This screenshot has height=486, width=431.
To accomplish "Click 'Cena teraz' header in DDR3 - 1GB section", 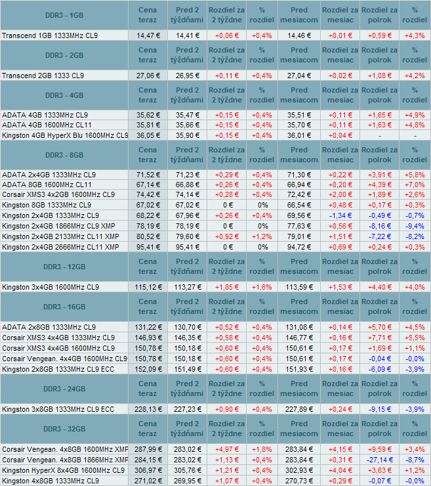I will [x=148, y=15].
